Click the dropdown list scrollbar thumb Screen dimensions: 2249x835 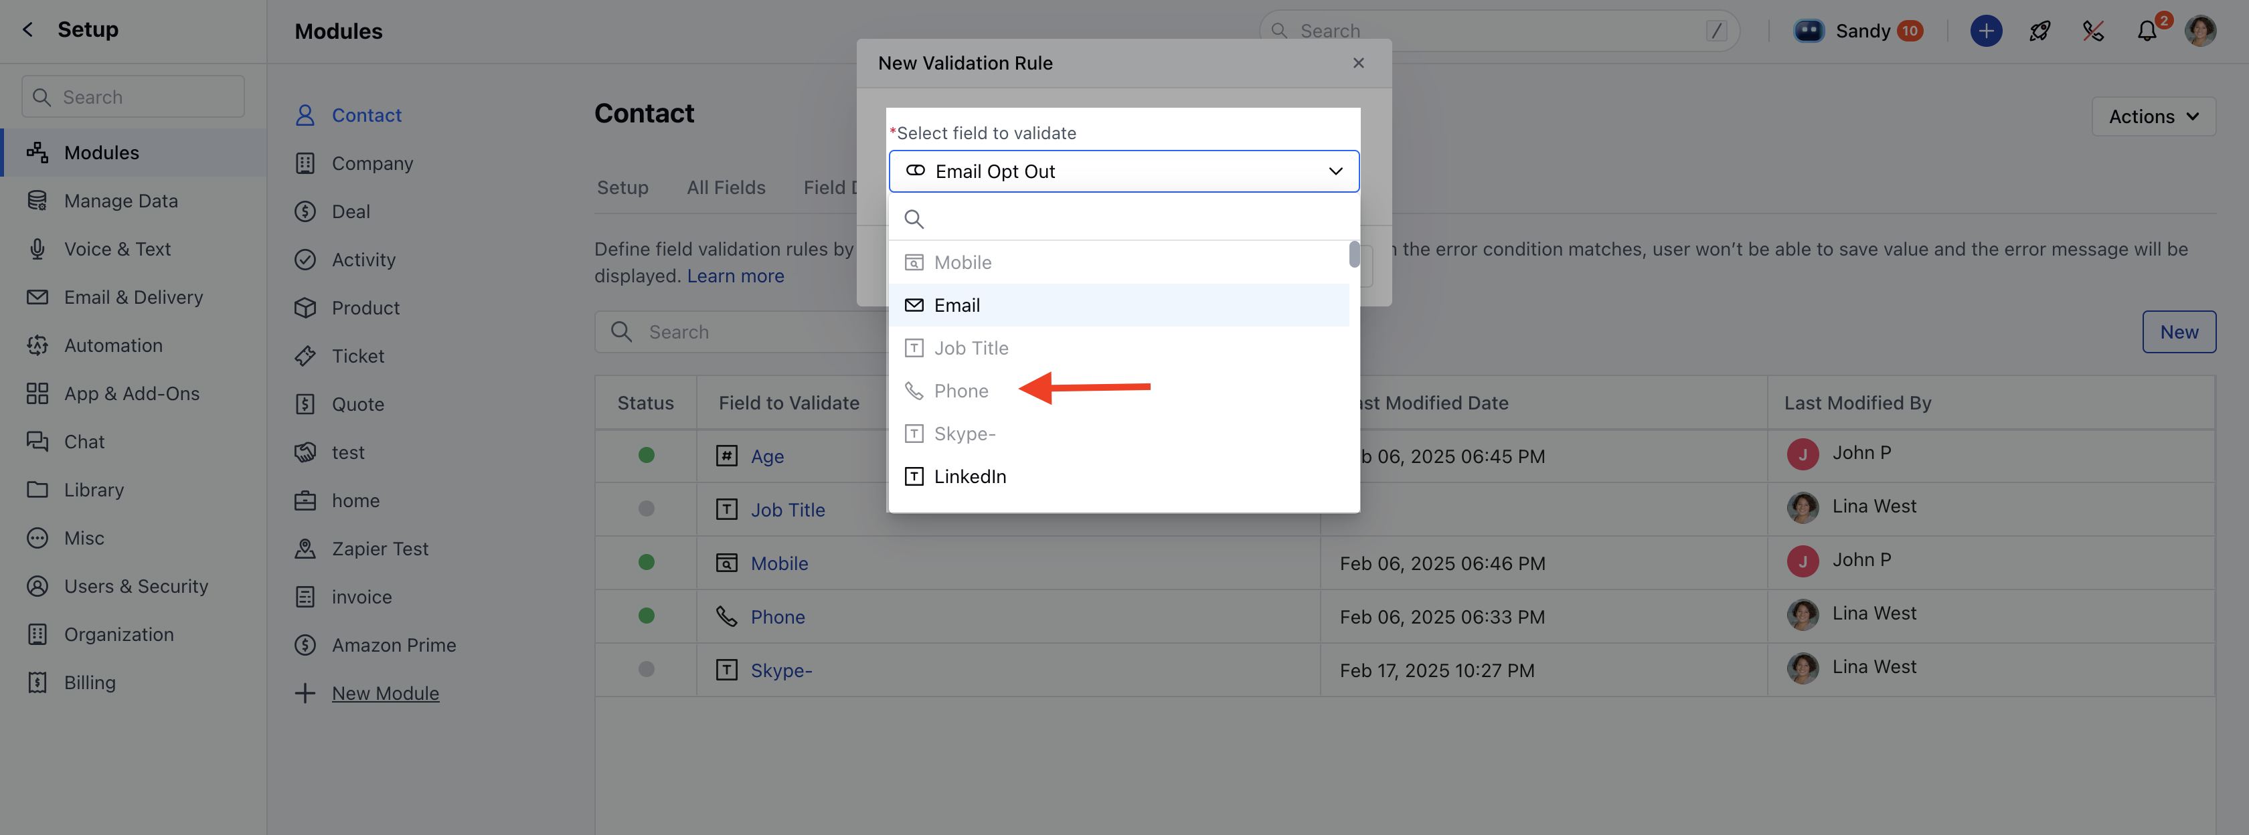tap(1353, 254)
